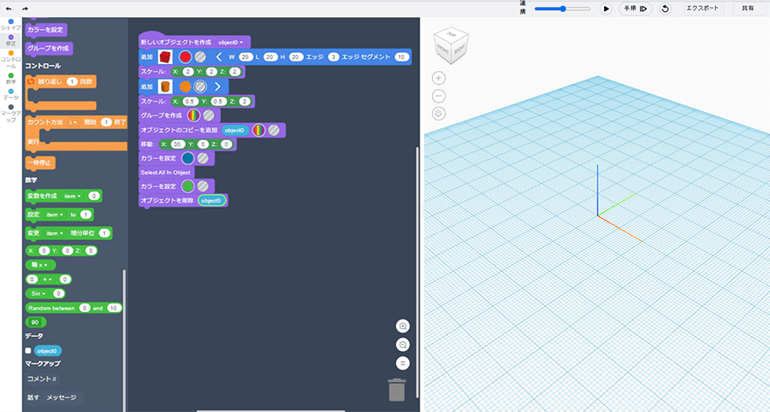Toggle the hole option in the copy object block
The image size is (770, 412).
point(274,130)
